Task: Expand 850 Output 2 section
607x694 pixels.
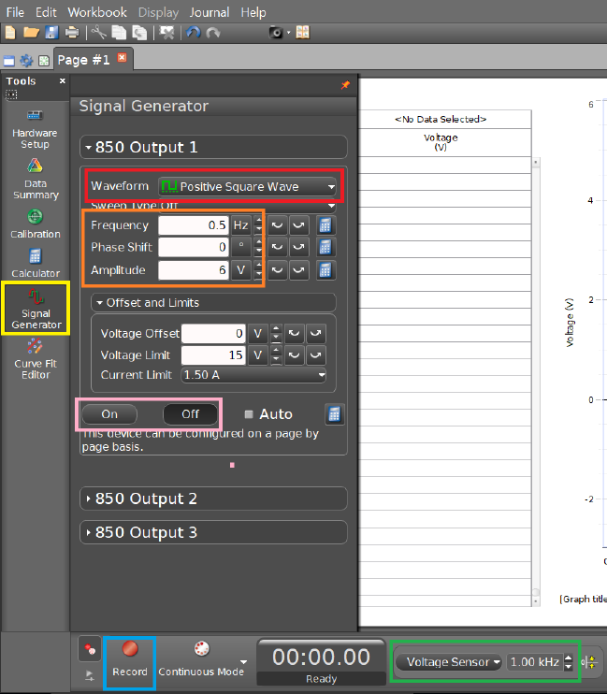Action: click(213, 499)
